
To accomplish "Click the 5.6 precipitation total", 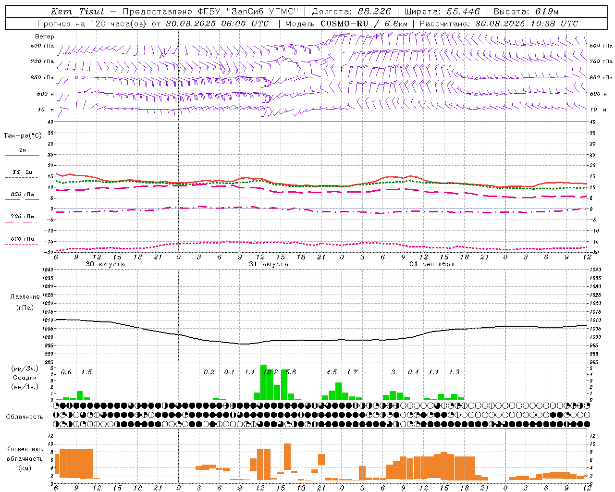I will (291, 372).
